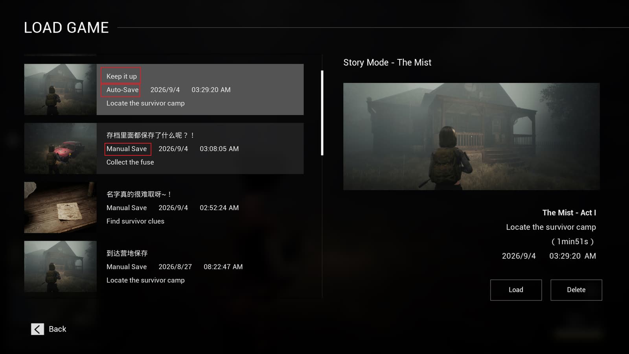629x354 pixels.
Task: Click the 'Auto-Save' label
Action: [122, 90]
